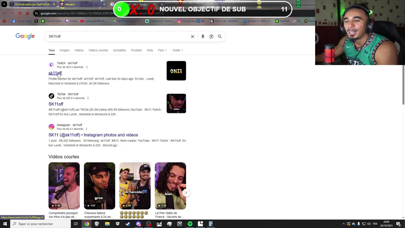Screen dimensions: 405x228
Task: Play the 'gros' 1:07 short video
Action: pos(99,186)
